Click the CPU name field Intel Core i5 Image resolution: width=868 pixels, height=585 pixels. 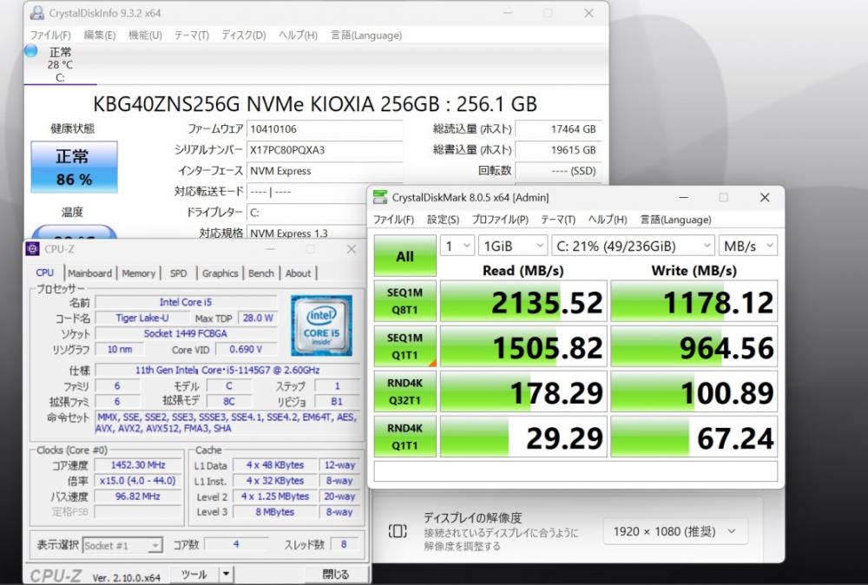click(x=186, y=302)
